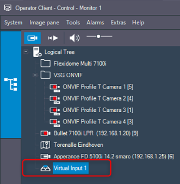The height and width of the screenshot is (184, 180).
Task: Select ONVIF Profile T Camera 3 [1]
Action: click(x=98, y=110)
